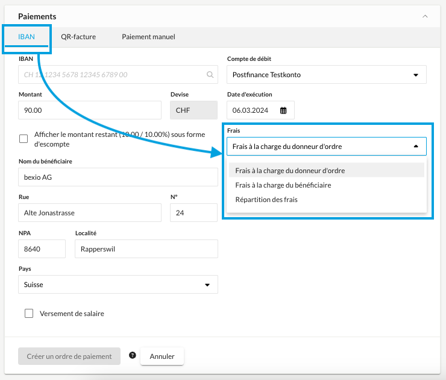Collapse the Paiements panel chevron

425,16
